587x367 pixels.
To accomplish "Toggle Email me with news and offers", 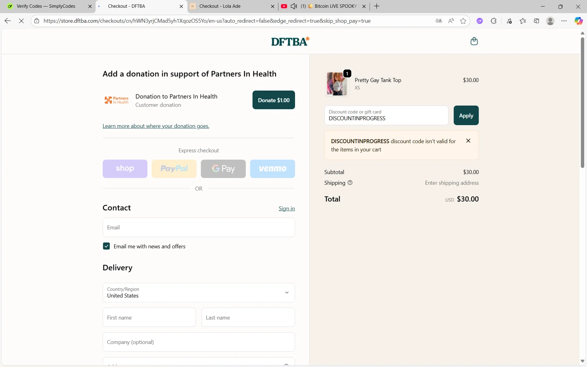I will (106, 246).
